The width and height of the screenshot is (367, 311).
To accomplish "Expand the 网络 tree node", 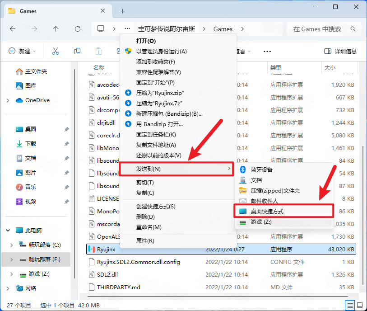I will 8,288.
